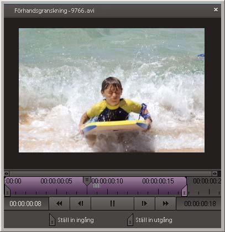Viewport: 225px width, 232px height.
Task: Click the video preview frame
Action: [x=112, y=90]
